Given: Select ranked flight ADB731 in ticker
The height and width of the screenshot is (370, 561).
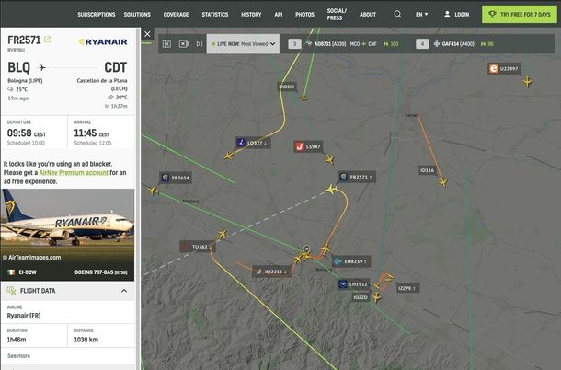Looking at the screenshot, I should (343, 44).
